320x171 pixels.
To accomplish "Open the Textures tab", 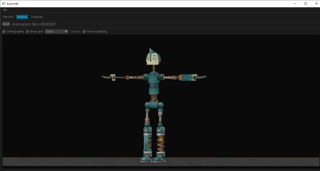I will [37, 17].
